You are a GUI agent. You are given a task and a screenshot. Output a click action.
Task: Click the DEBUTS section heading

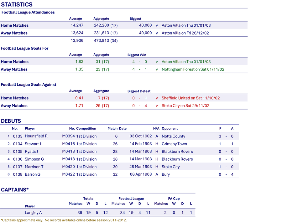tap(11, 121)
